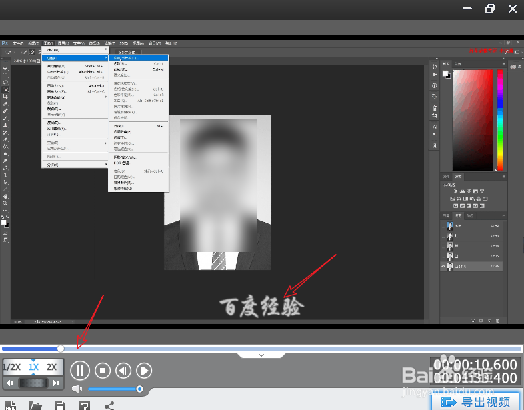The image size is (524, 410).
Task: Click the jog wheel control
Action: tap(33, 383)
